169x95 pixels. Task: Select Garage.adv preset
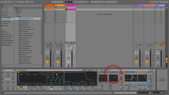click(24, 40)
